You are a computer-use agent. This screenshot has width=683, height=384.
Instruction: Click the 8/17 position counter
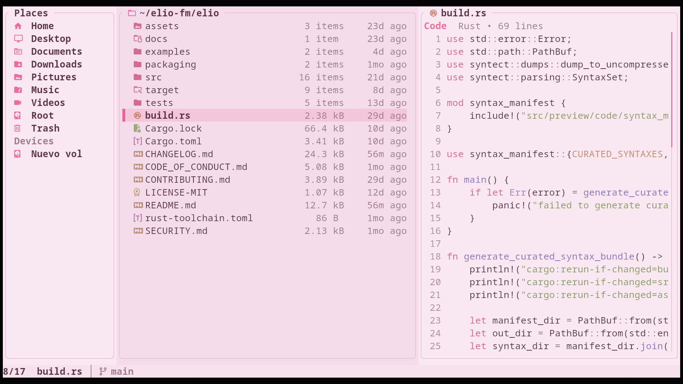pos(14,372)
